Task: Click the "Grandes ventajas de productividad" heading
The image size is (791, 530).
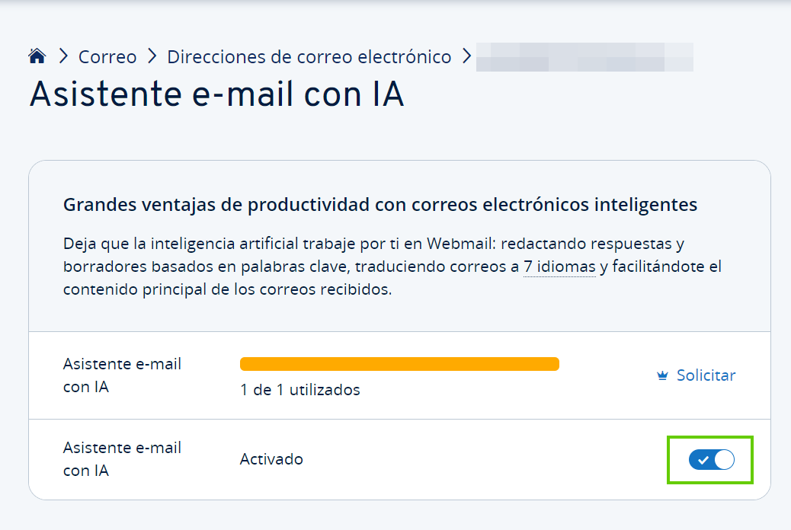Action: (x=380, y=205)
